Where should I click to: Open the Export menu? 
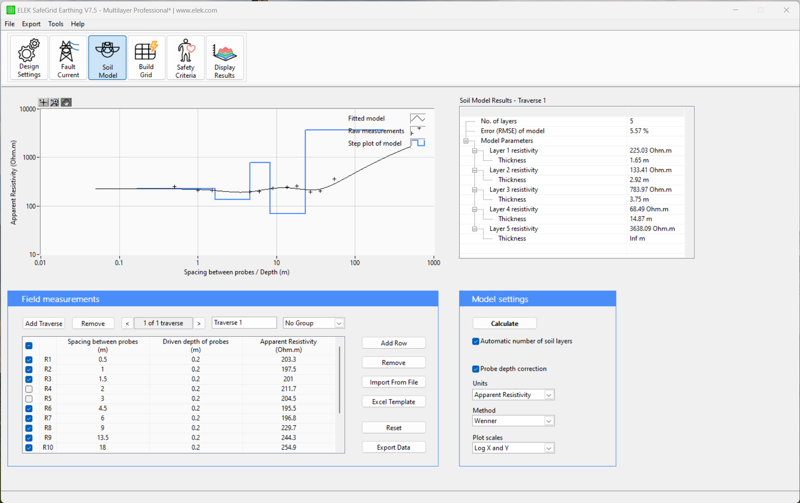tap(31, 24)
